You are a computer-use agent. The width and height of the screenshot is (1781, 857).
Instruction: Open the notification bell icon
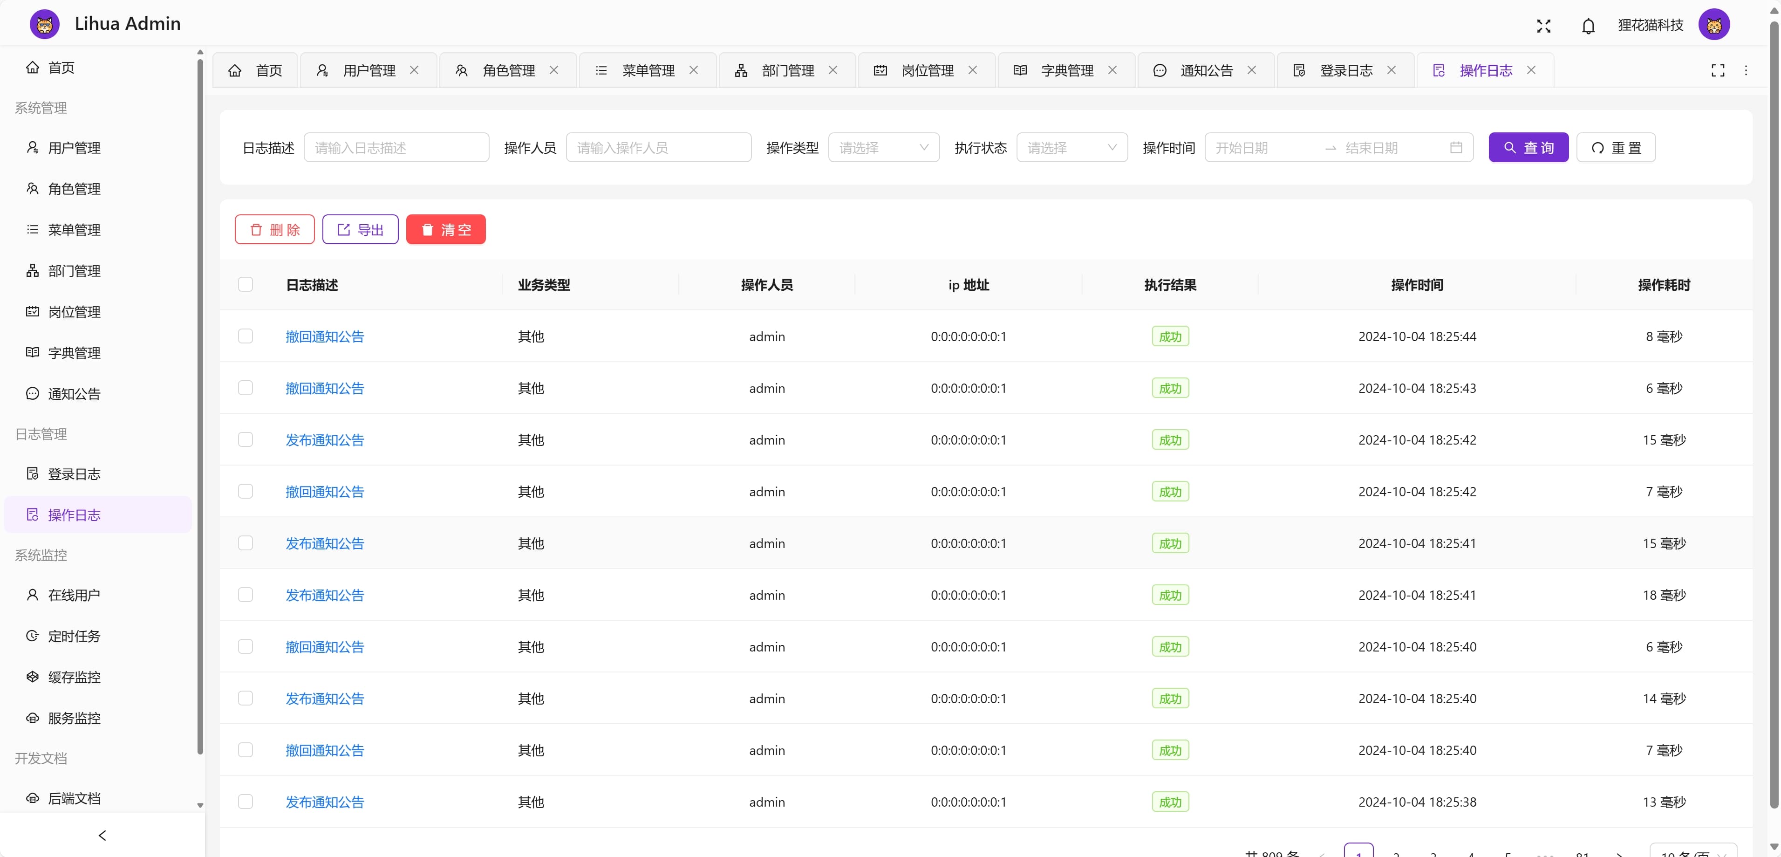click(x=1588, y=26)
